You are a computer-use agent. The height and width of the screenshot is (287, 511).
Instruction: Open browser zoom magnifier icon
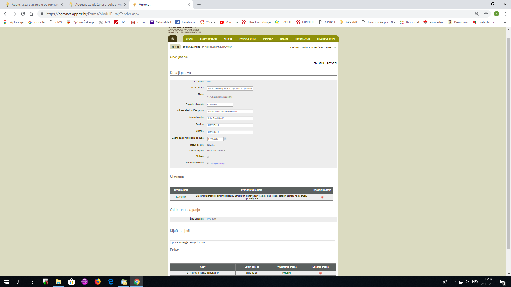(477, 14)
